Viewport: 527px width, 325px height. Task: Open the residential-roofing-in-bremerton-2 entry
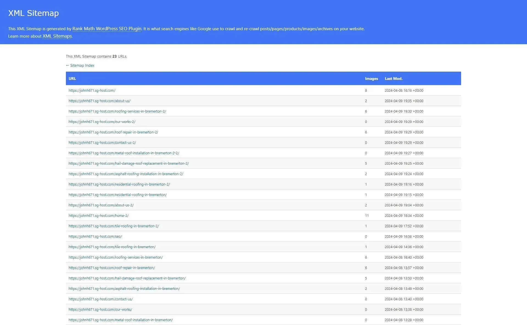119,184
